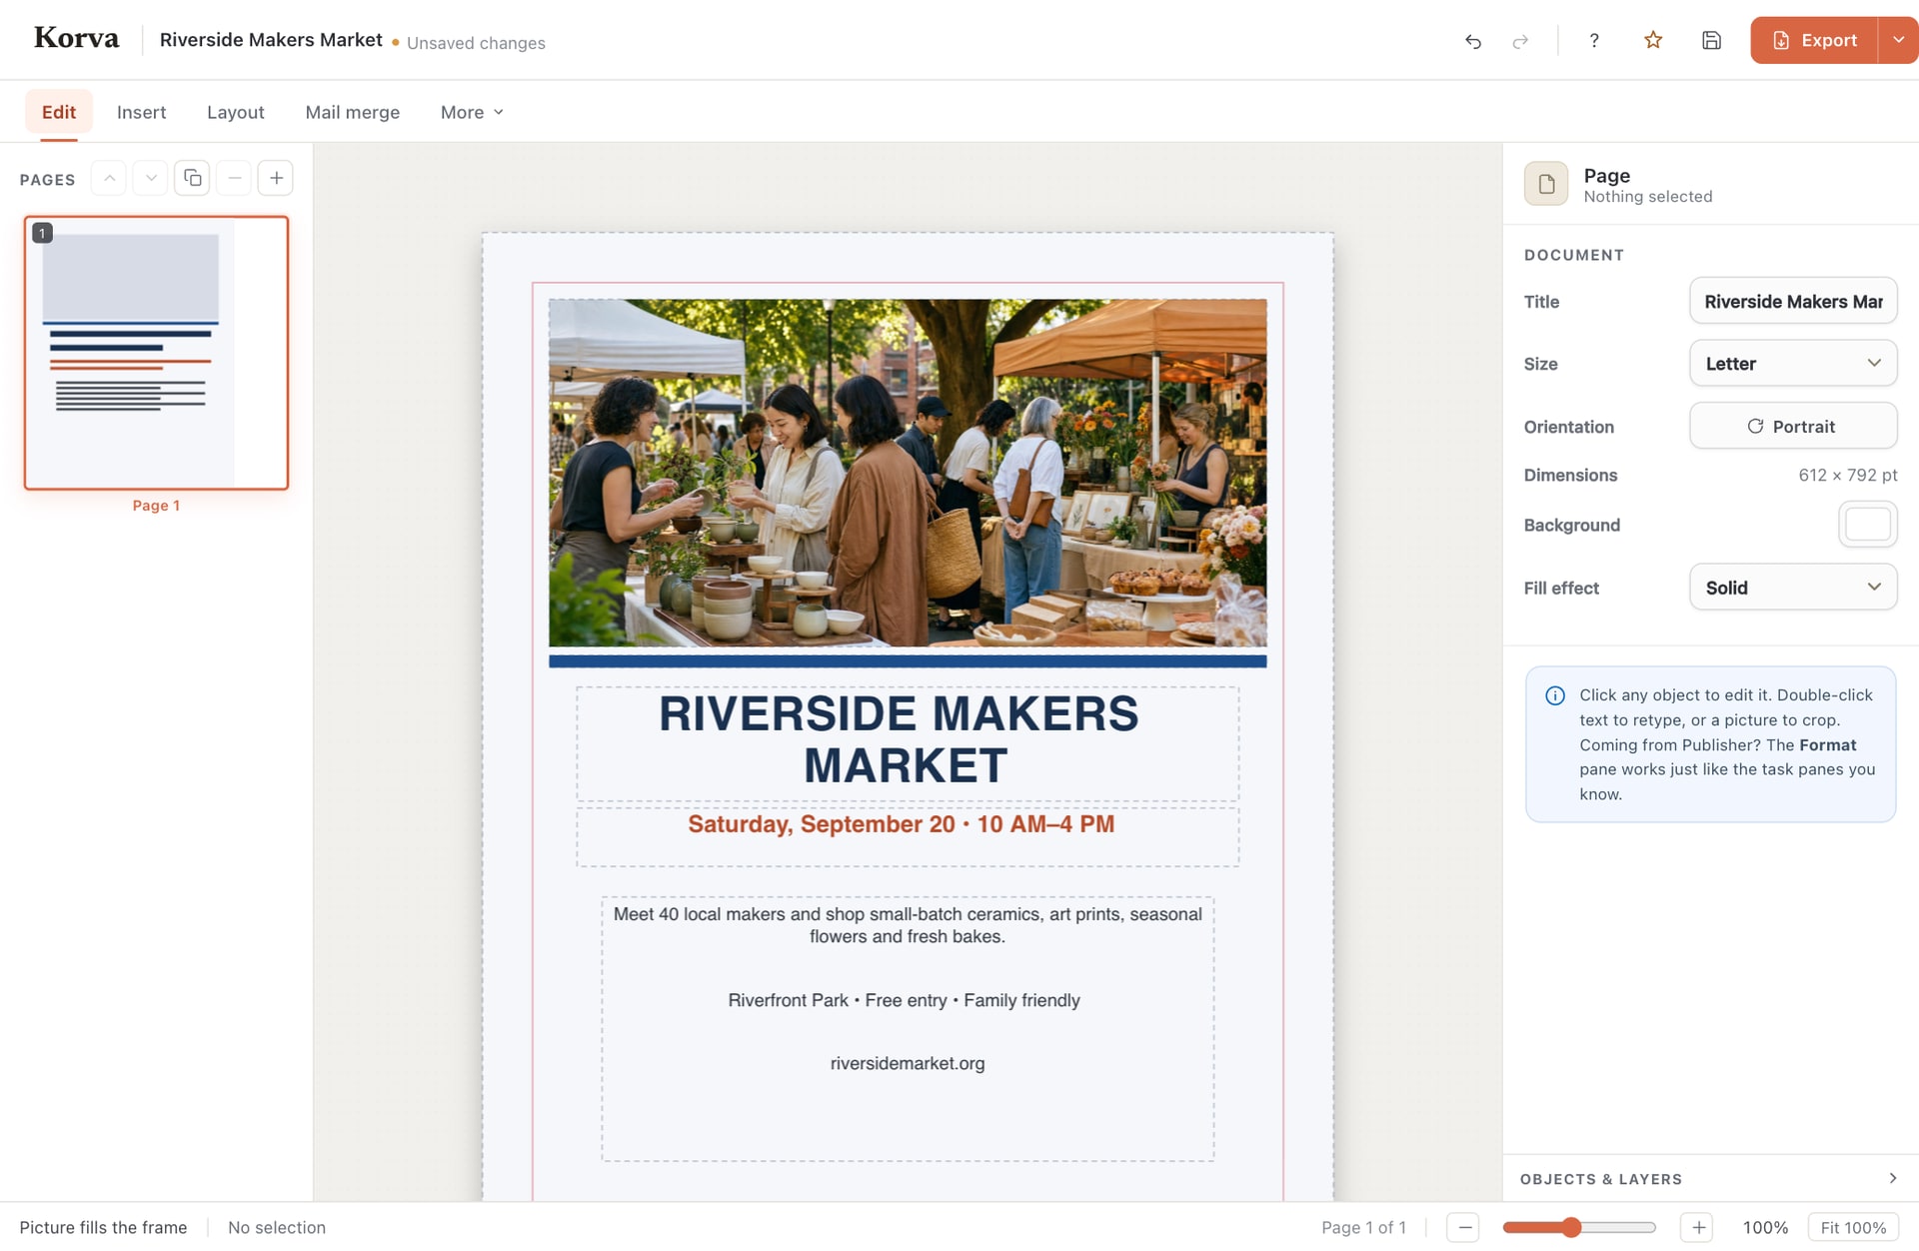This screenshot has width=1919, height=1251.
Task: Click the Title input field
Action: (1793, 302)
